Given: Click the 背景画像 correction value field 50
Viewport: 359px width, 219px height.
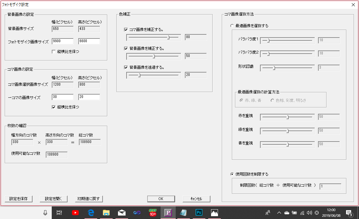Looking at the screenshot, I should click(x=196, y=56).
